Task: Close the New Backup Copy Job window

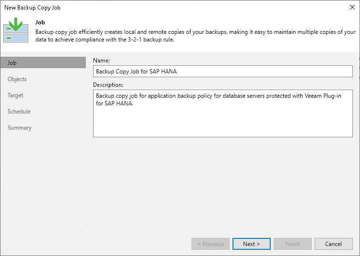Action: 352,8
